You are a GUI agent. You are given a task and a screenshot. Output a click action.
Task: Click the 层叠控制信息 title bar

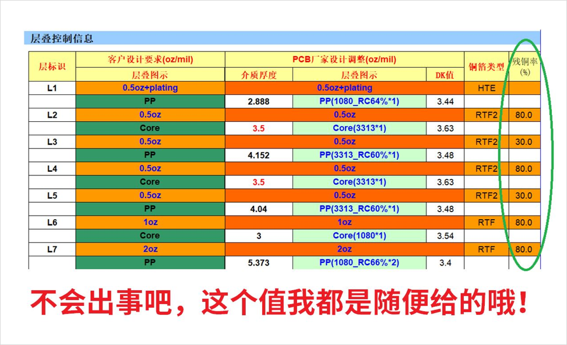[282, 38]
